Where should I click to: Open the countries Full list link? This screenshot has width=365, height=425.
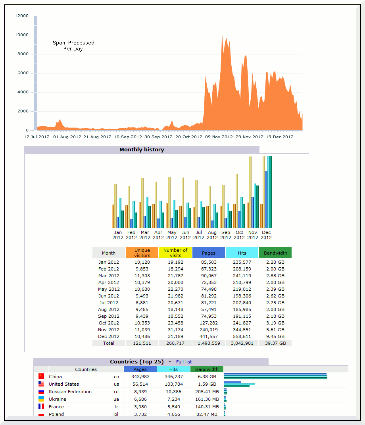(184, 362)
